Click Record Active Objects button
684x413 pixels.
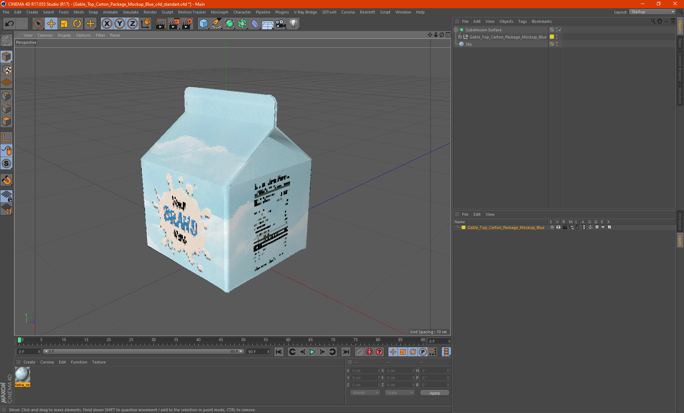click(x=359, y=352)
